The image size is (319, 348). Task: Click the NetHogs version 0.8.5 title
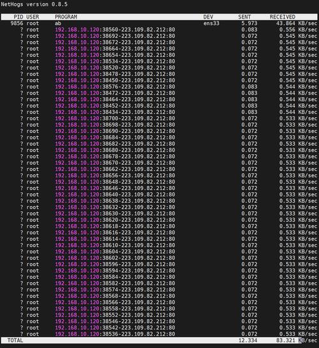click(34, 4)
